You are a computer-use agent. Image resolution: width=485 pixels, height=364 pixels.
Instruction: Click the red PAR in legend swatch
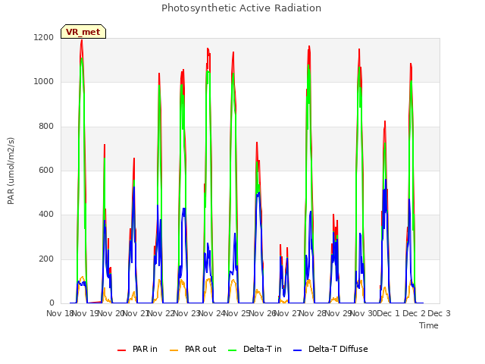[121, 350]
